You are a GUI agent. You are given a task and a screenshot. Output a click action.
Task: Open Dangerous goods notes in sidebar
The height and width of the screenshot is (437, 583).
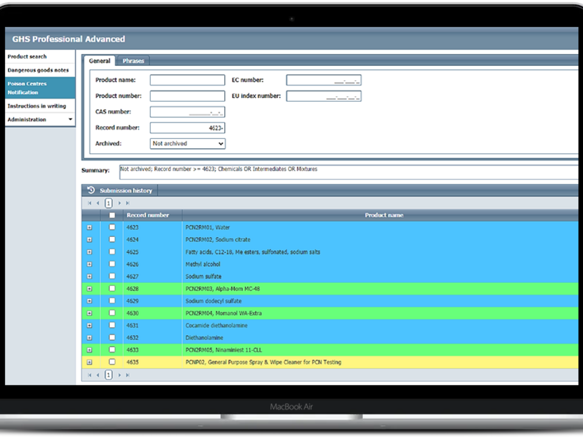point(40,70)
